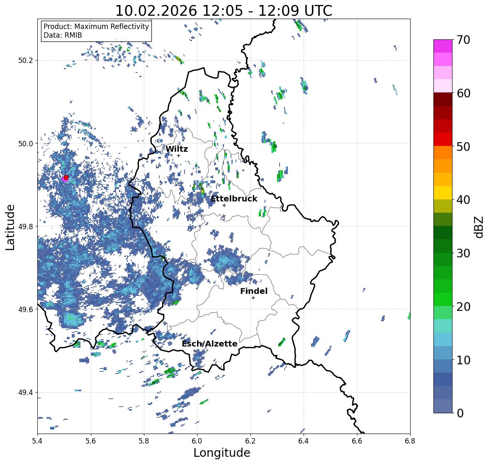
Task: Click the Ettelbruck city label
Action: 234,199
